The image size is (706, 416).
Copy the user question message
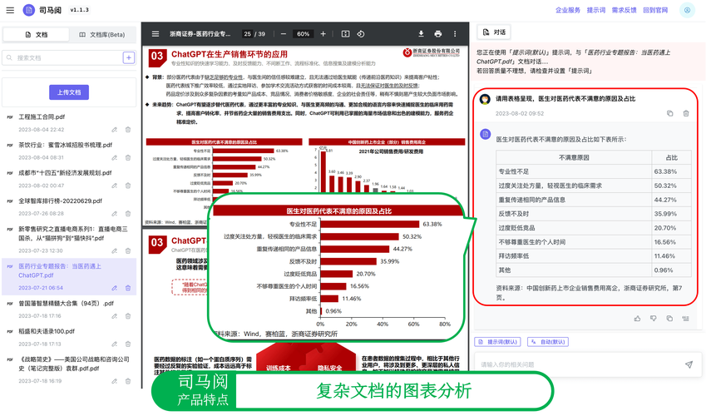coord(670,114)
